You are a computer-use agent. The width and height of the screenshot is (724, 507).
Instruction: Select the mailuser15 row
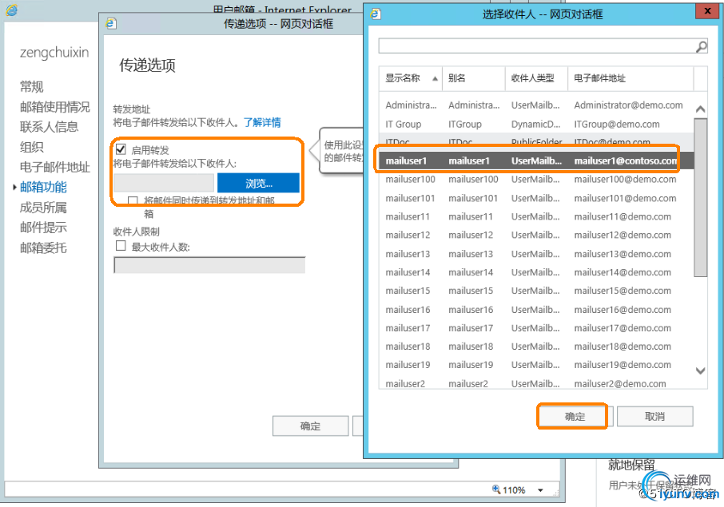pos(536,291)
